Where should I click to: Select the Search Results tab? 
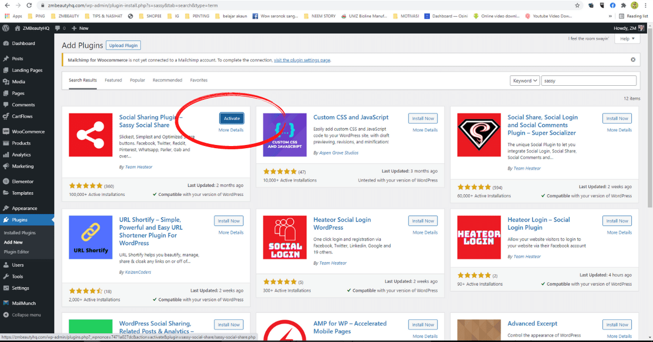tap(83, 80)
